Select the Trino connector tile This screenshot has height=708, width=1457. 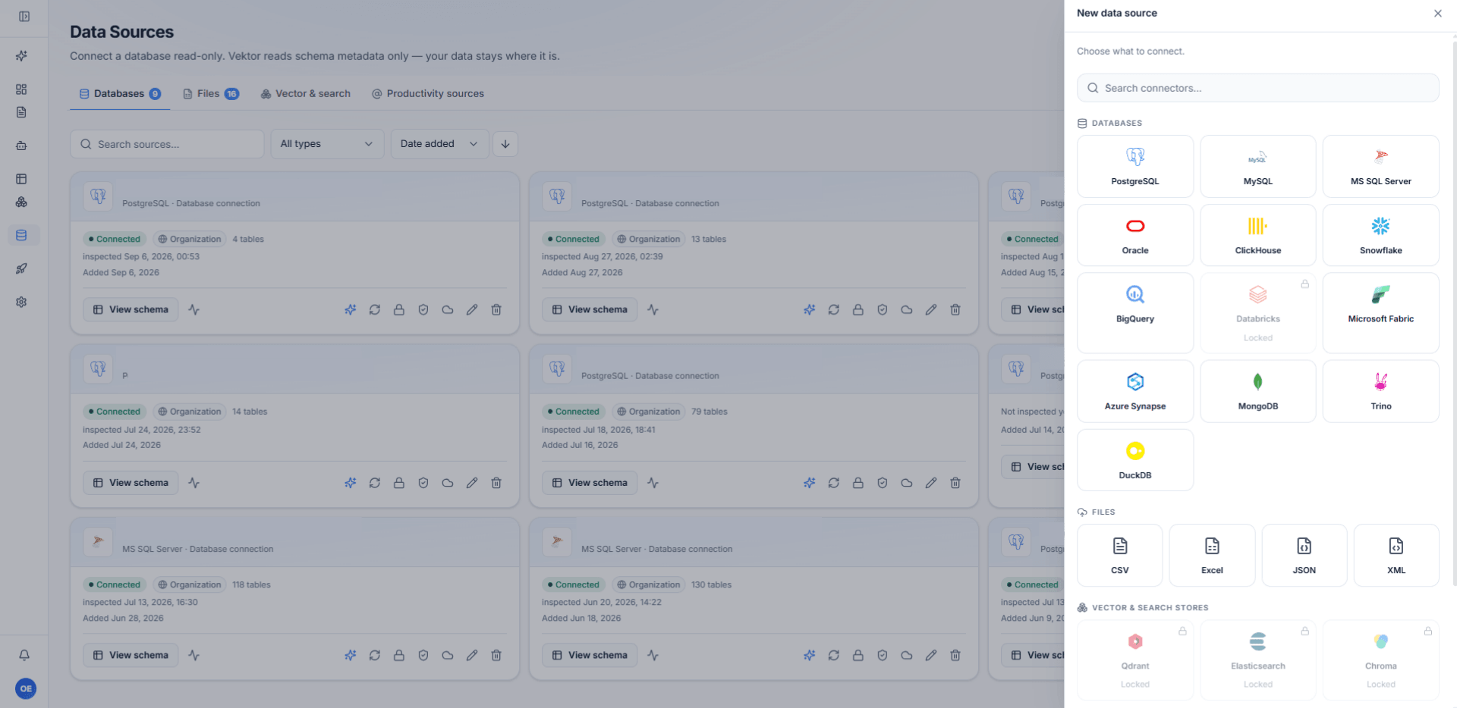point(1380,391)
